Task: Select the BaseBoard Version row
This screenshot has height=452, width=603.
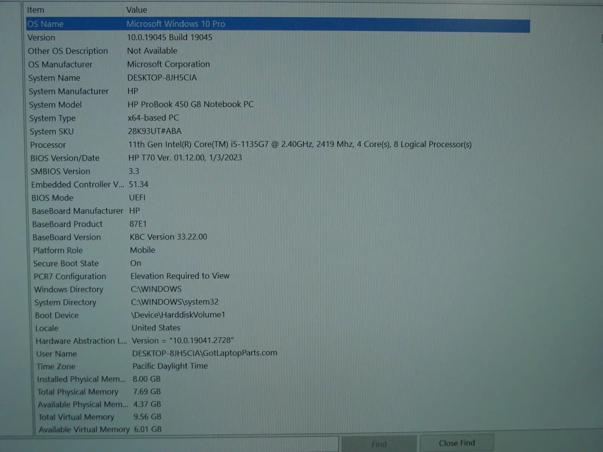Action: click(67, 237)
